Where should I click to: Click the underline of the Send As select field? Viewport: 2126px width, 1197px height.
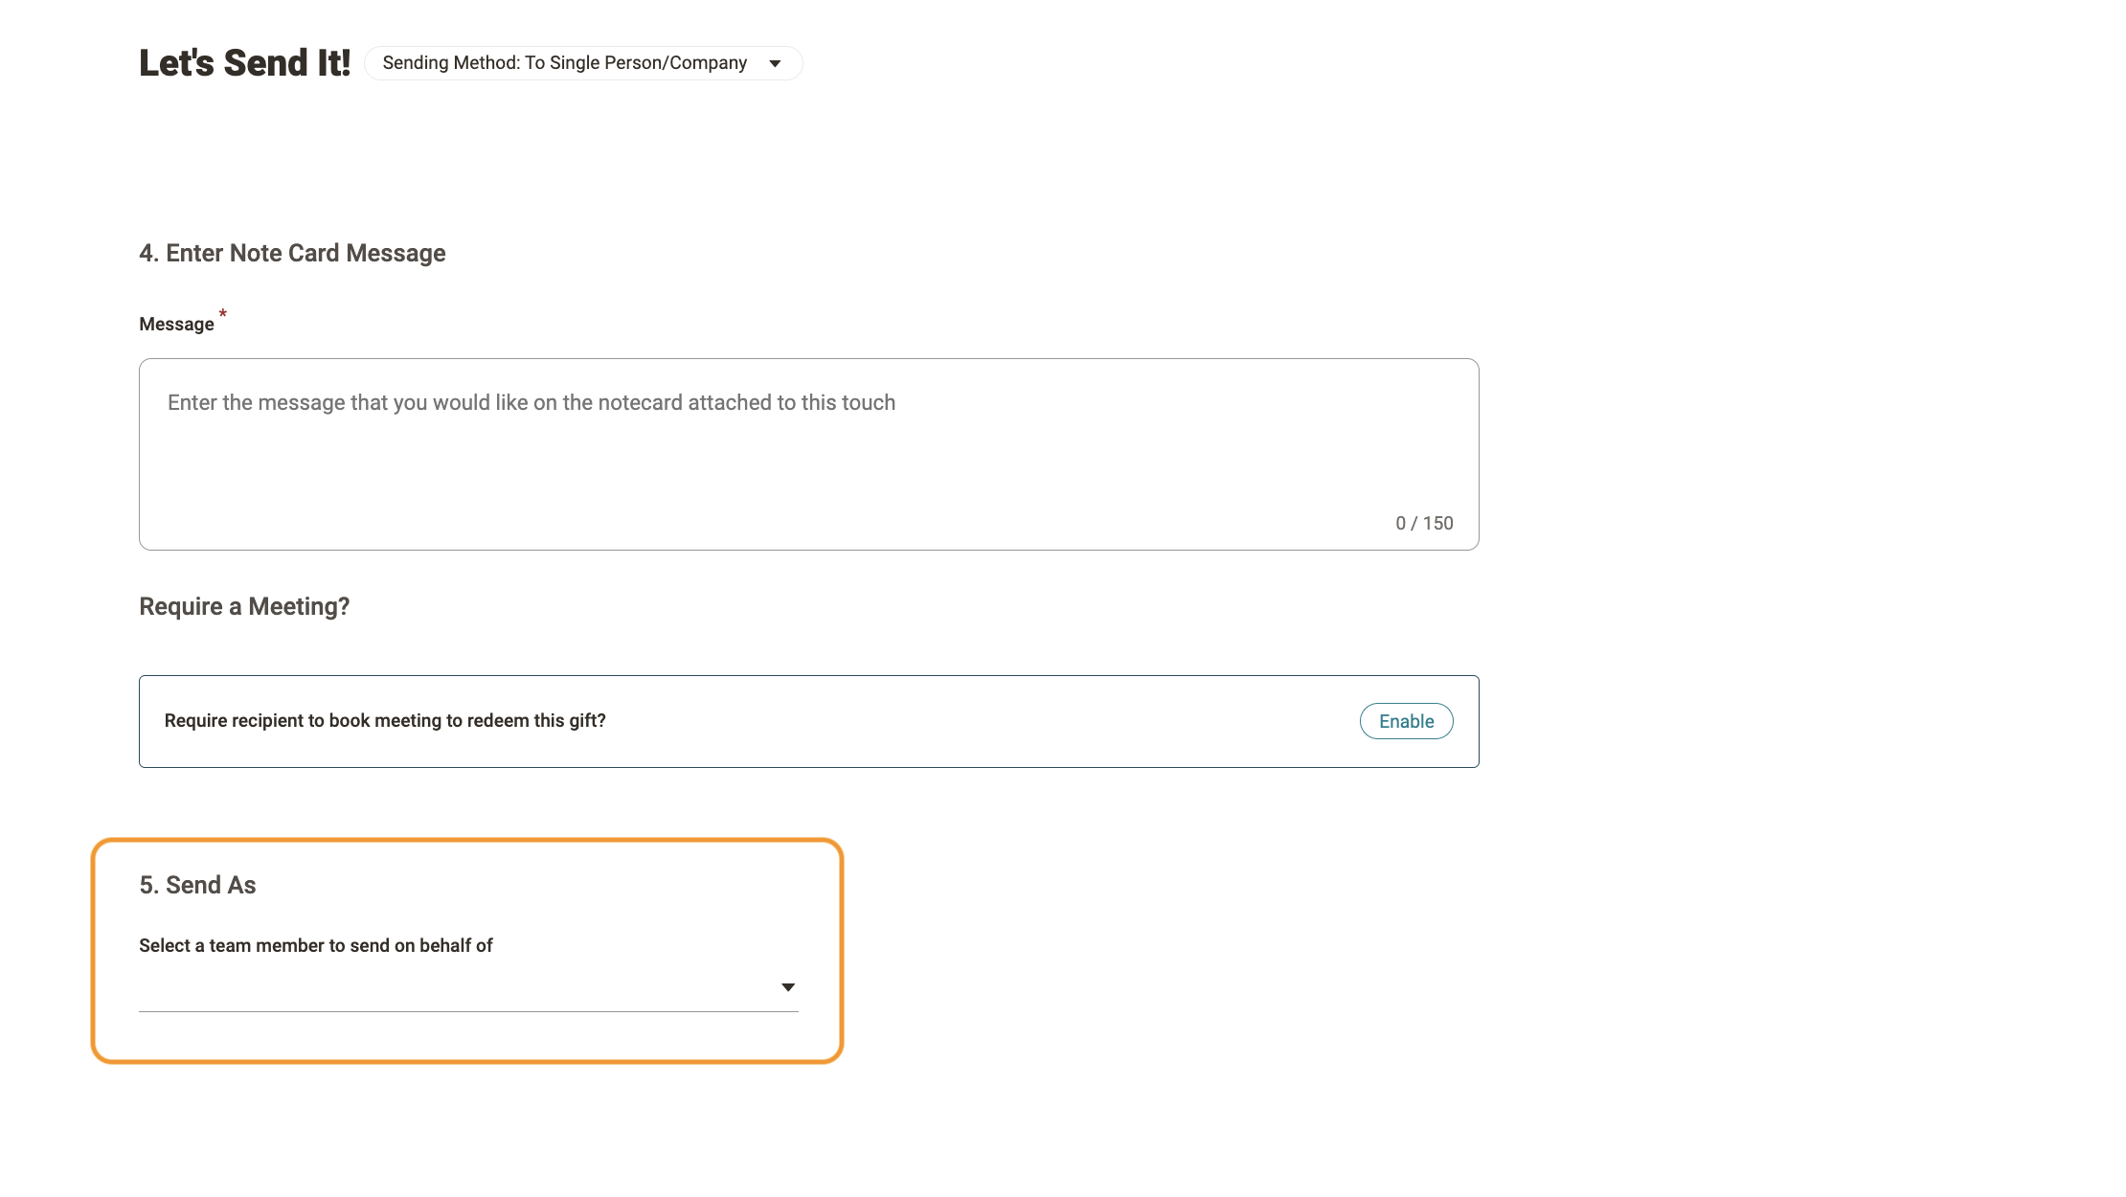tap(468, 1011)
